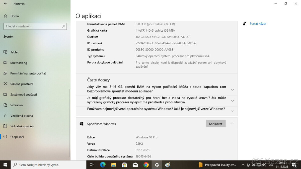Screen dimensions: 301x169
Task: Click the speaker icon in the system tray
Action: tap(264, 165)
